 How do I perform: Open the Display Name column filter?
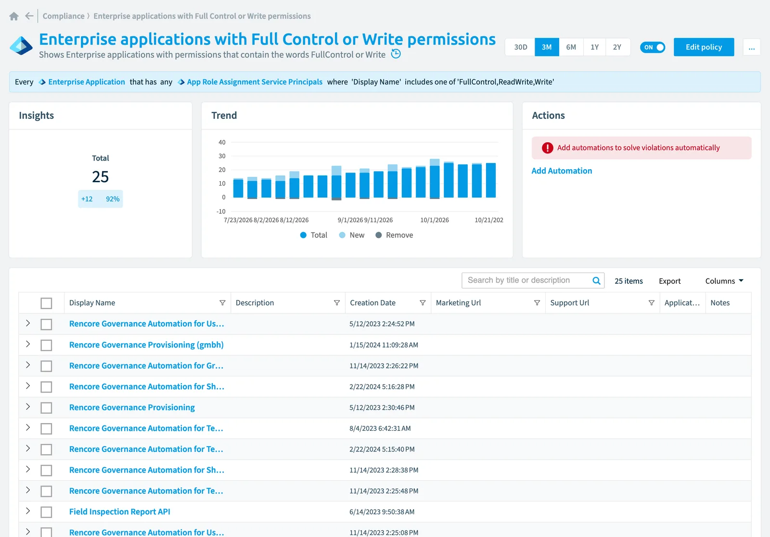[222, 303]
